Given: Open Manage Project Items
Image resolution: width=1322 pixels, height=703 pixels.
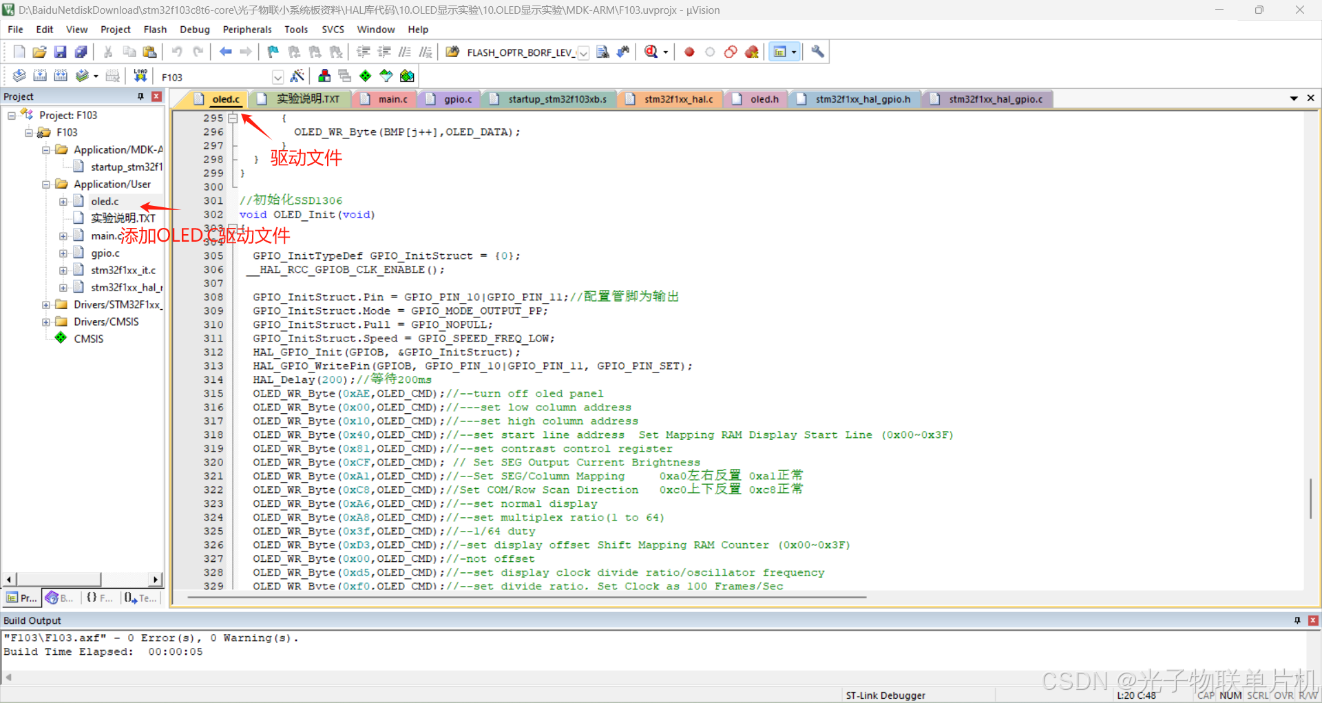Looking at the screenshot, I should (324, 76).
